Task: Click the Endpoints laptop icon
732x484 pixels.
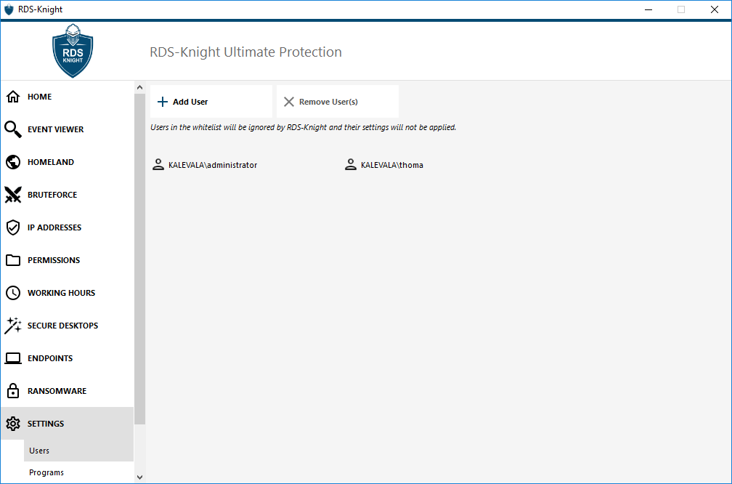Action: coord(13,358)
